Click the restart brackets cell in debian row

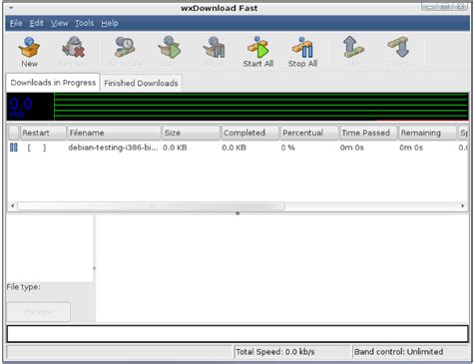[x=37, y=148]
